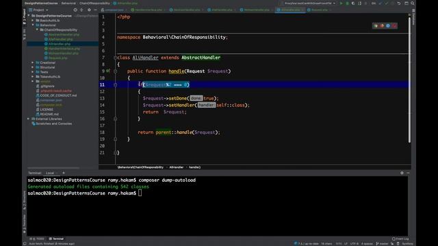Toggle tool window bars corner icon
Viewport: 438px width, 246px height.
(25, 243)
